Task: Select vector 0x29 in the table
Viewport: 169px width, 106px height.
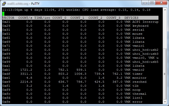Action: coord(6,26)
